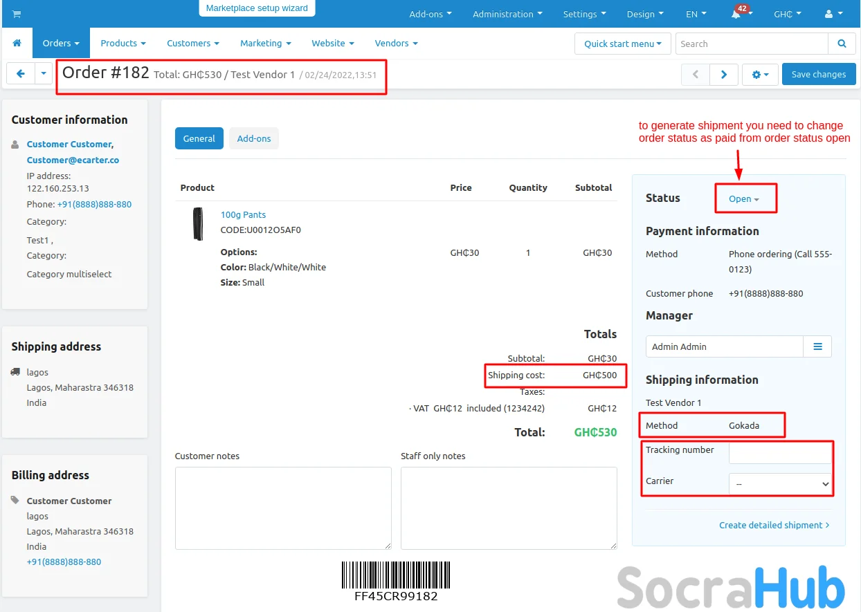The width and height of the screenshot is (861, 612).
Task: Click billing address phone number link
Action: click(x=64, y=562)
